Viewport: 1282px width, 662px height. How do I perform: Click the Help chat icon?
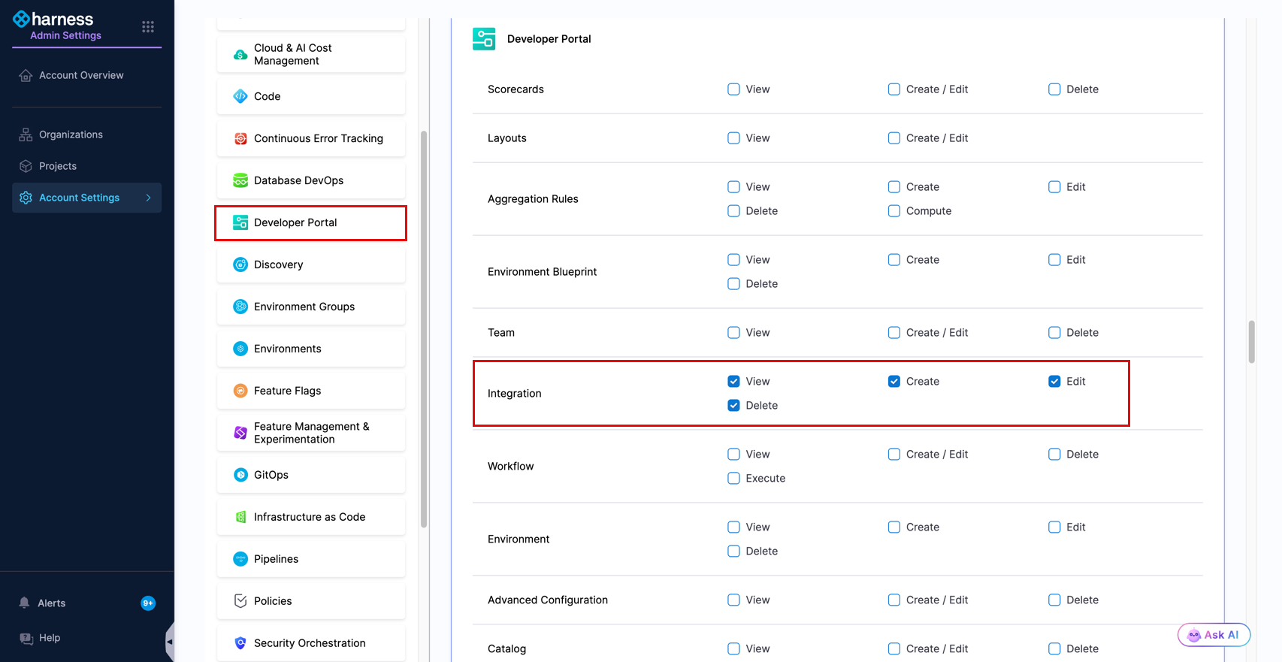(26, 638)
